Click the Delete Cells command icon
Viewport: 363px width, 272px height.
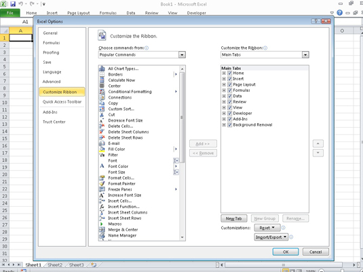pyautogui.click(x=102, y=126)
